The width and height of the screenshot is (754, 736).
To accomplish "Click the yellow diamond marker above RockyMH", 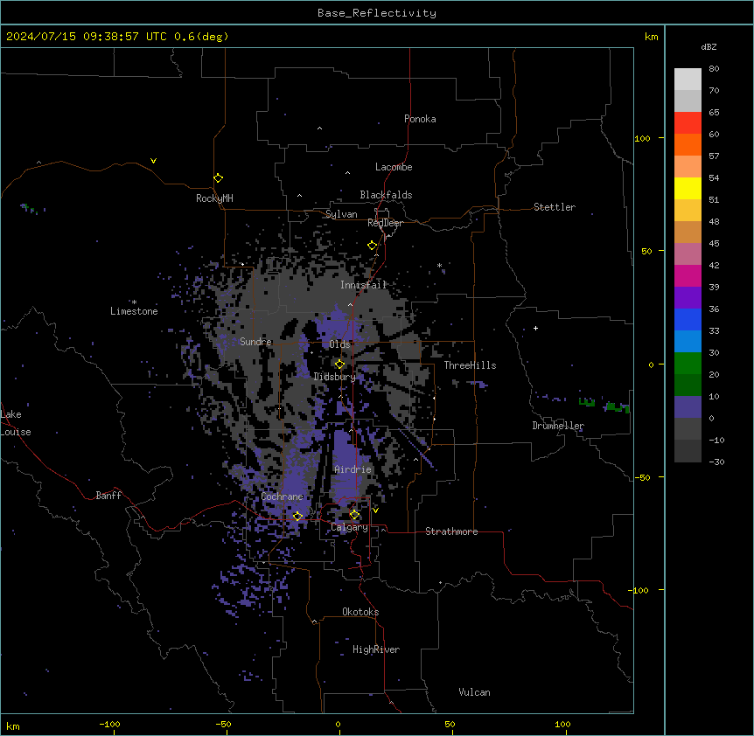I will [x=219, y=178].
